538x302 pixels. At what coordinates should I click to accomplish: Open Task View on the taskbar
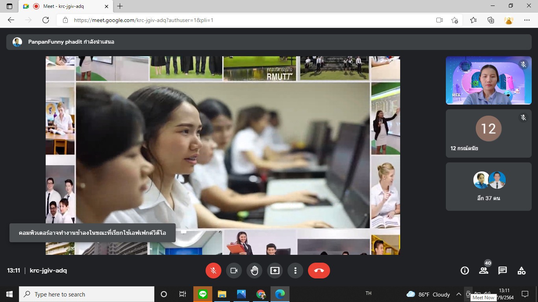pos(183,294)
